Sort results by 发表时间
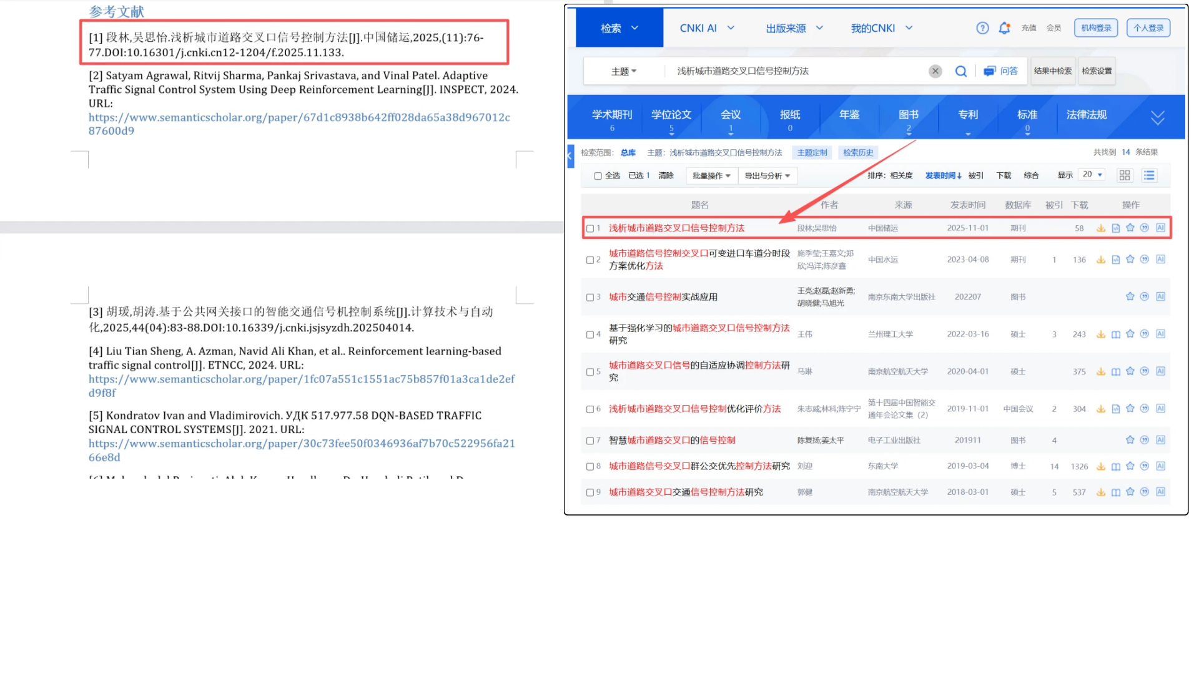1199x674 pixels. coord(943,176)
